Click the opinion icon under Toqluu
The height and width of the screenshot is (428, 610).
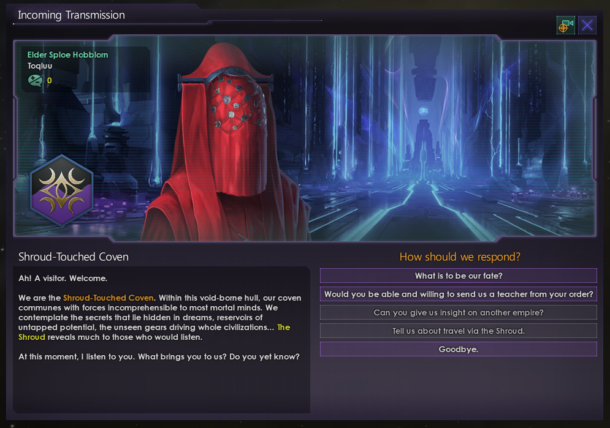pos(35,80)
